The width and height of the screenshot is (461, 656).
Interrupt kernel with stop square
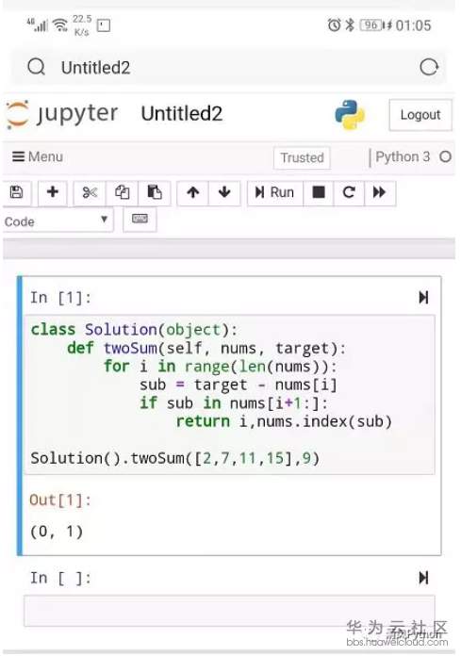pos(319,193)
